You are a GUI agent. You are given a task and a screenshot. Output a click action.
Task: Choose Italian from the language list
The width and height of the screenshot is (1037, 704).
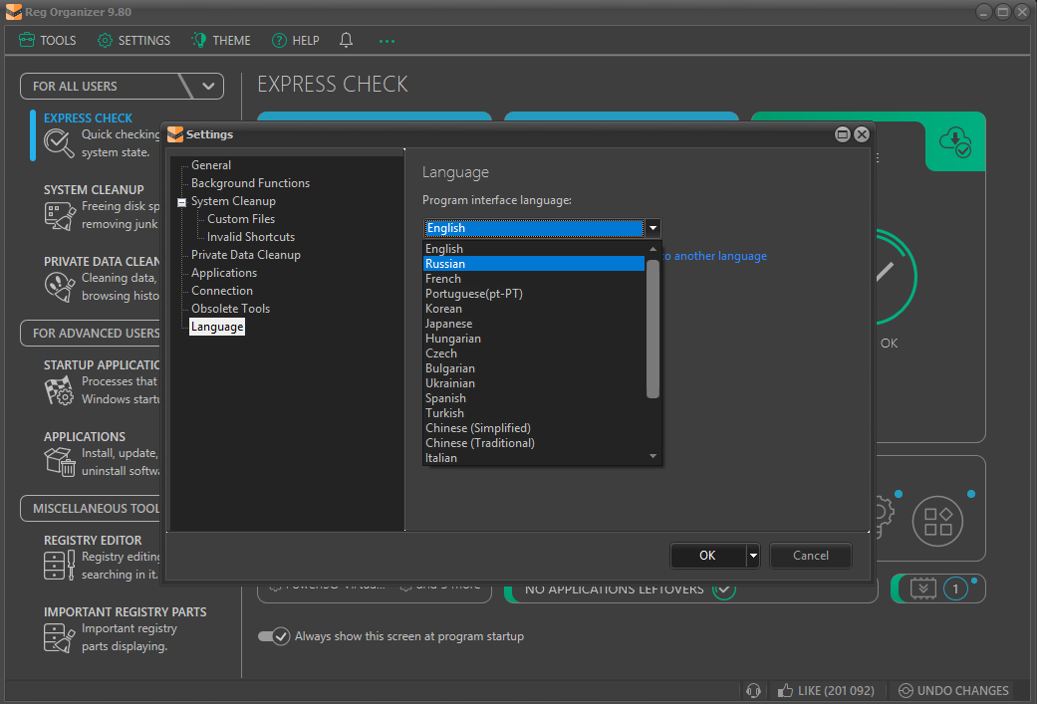pos(534,458)
